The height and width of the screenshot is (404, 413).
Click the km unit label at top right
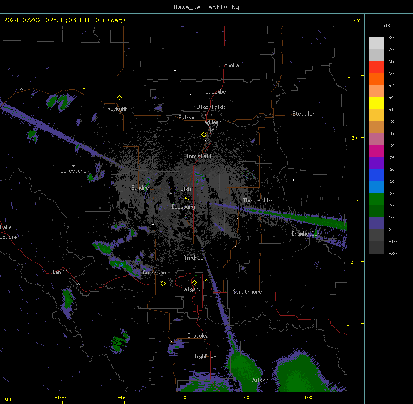tap(357, 20)
